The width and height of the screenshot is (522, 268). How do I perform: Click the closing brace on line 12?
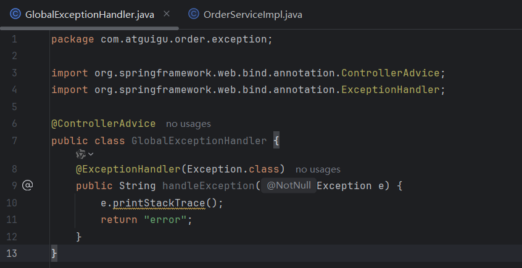point(78,237)
